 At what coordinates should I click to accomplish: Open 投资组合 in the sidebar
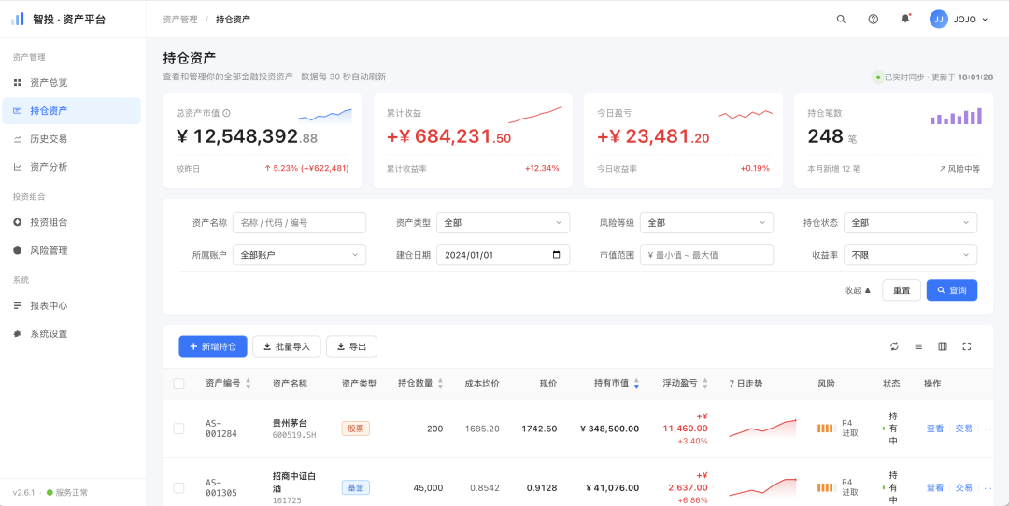pyautogui.click(x=71, y=222)
